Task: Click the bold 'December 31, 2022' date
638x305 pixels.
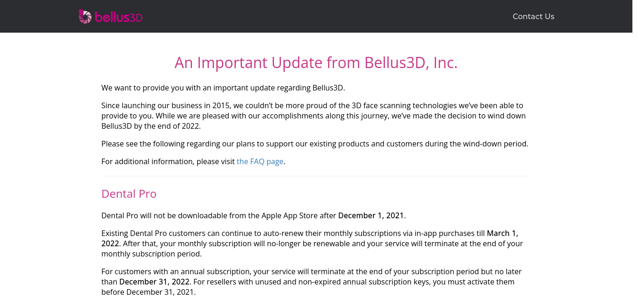Action: tap(155, 282)
